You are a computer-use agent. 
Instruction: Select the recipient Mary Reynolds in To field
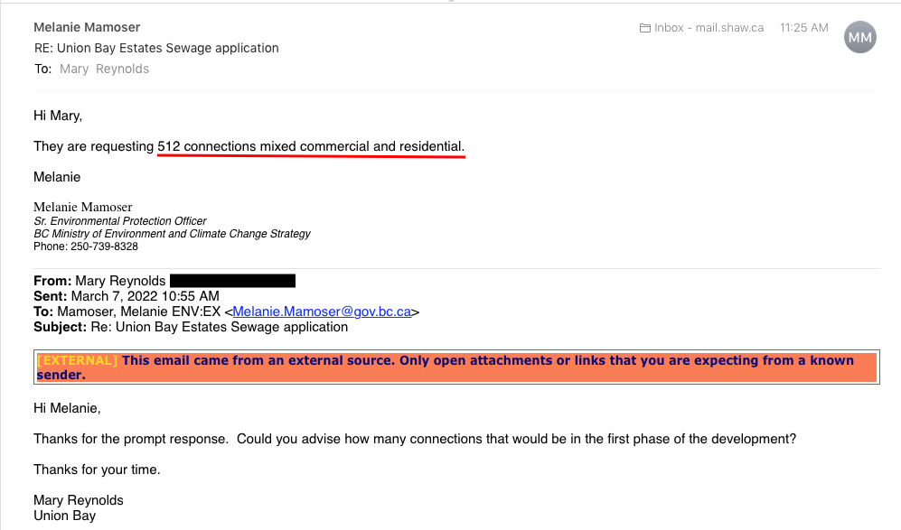click(104, 69)
